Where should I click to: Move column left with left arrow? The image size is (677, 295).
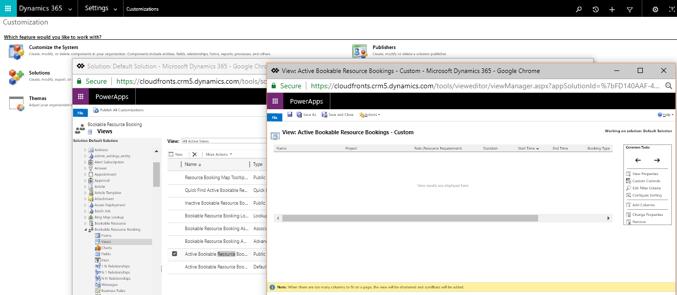[638, 160]
